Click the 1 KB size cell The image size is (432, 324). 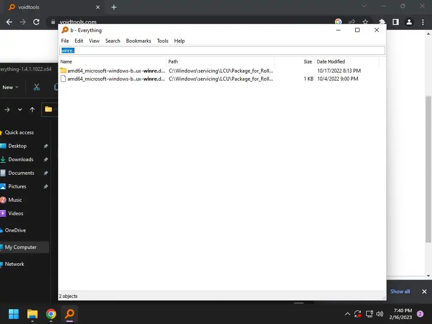tap(308, 79)
